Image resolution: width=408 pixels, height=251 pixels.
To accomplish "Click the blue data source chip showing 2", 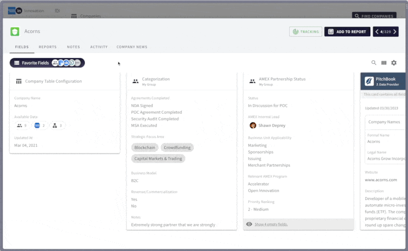I will pyautogui.click(x=40, y=125).
